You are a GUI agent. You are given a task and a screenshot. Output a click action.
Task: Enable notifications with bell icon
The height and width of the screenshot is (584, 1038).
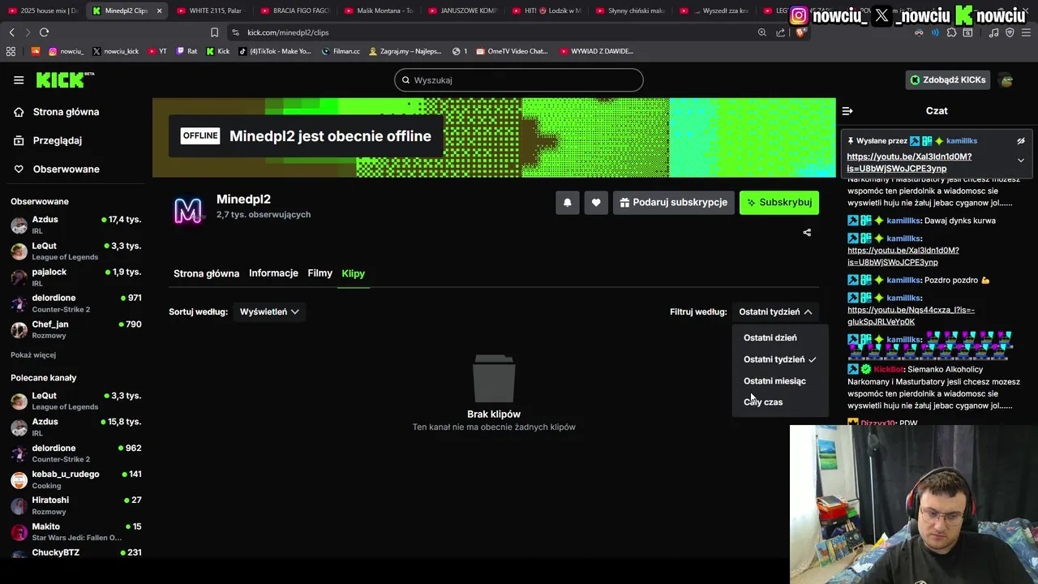coord(567,203)
